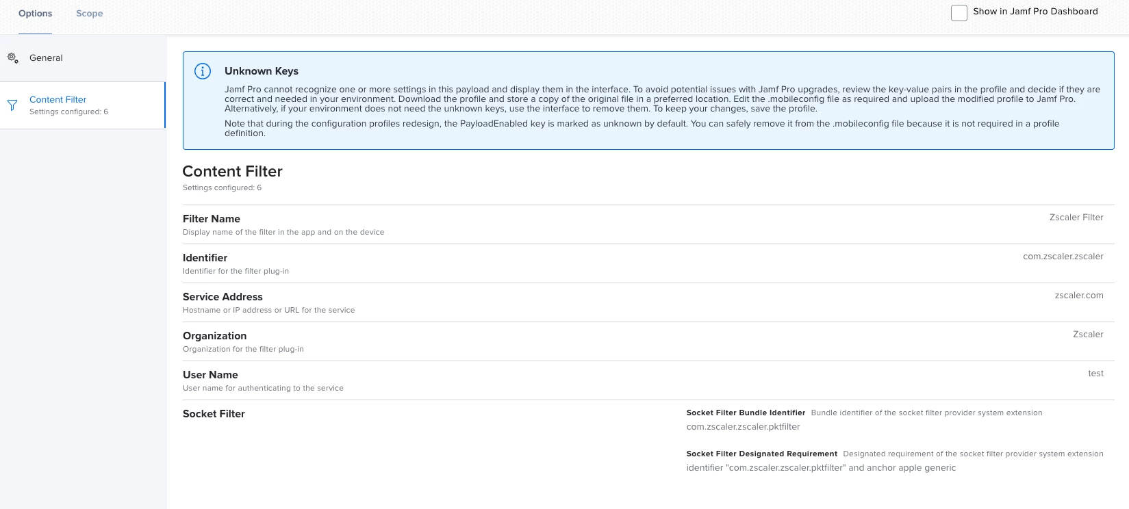1129x509 pixels.
Task: Click the Content Filter funnel icon
Action: pyautogui.click(x=12, y=105)
